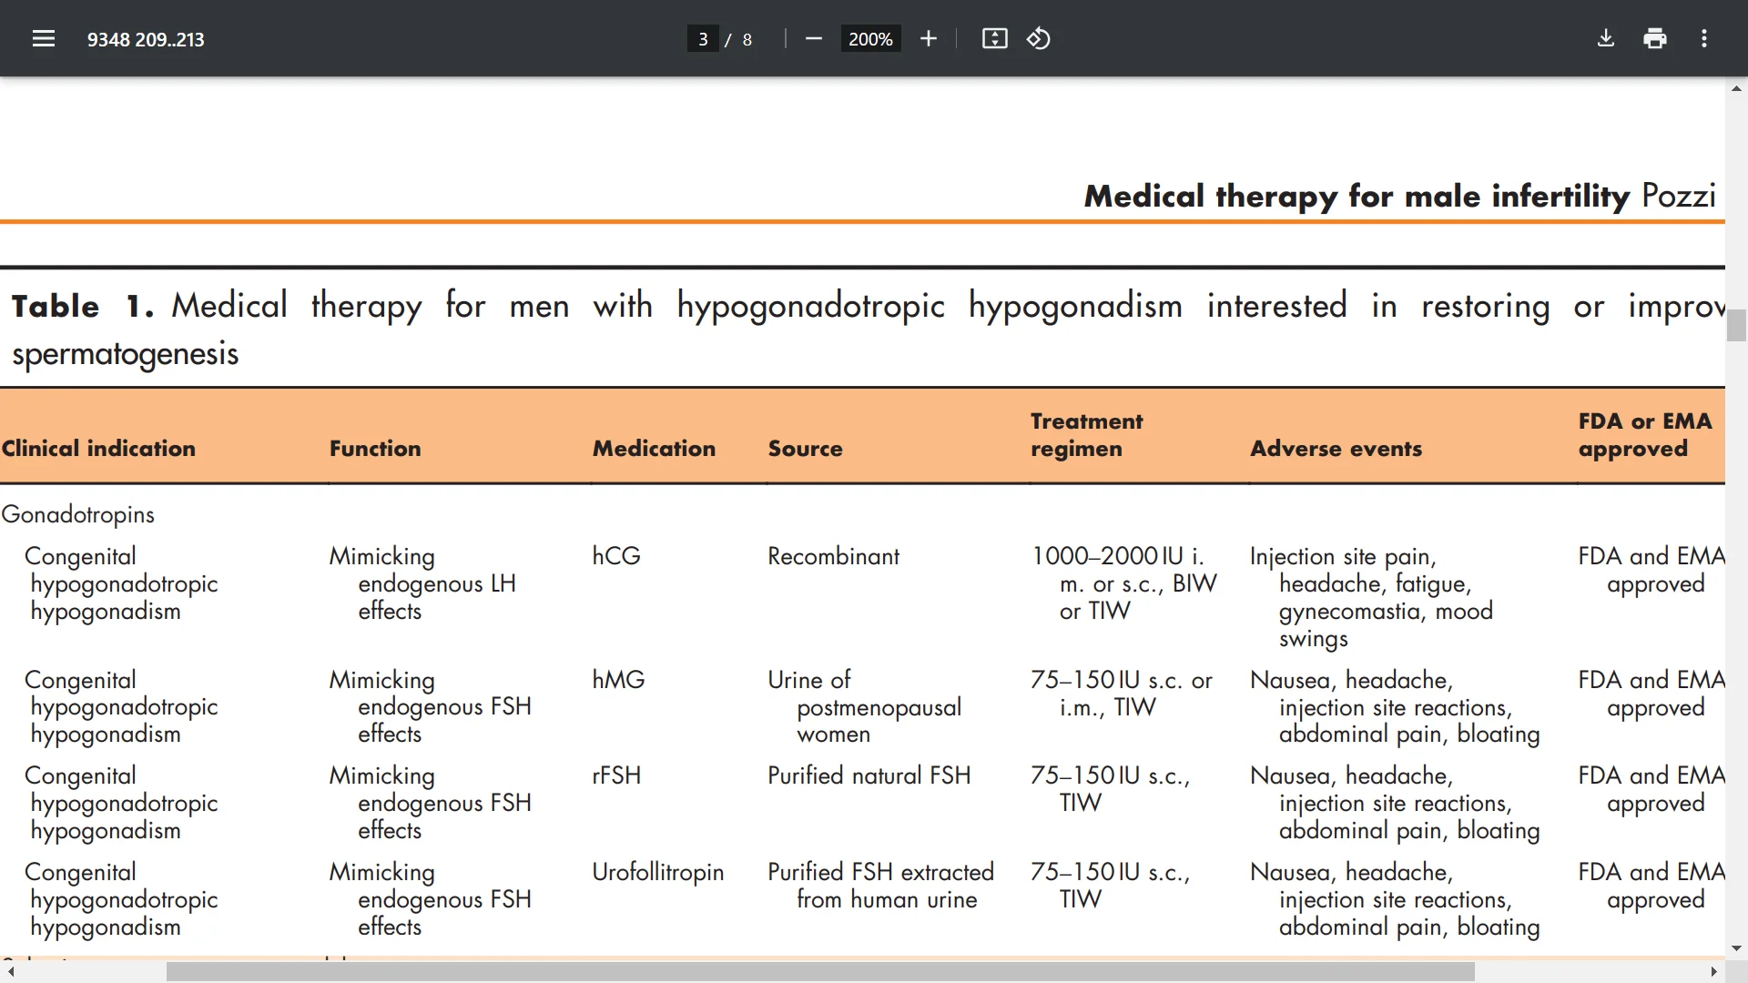The height and width of the screenshot is (983, 1748).
Task: Click the 'Source' column header
Action: (805, 449)
